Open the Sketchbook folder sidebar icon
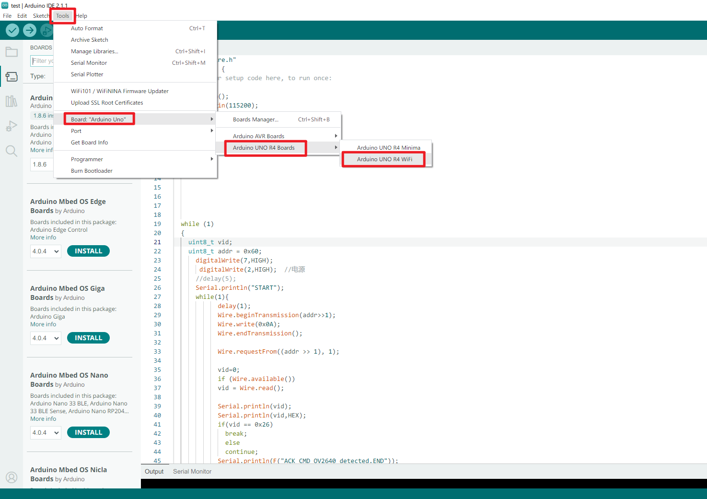The image size is (707, 499). click(12, 52)
